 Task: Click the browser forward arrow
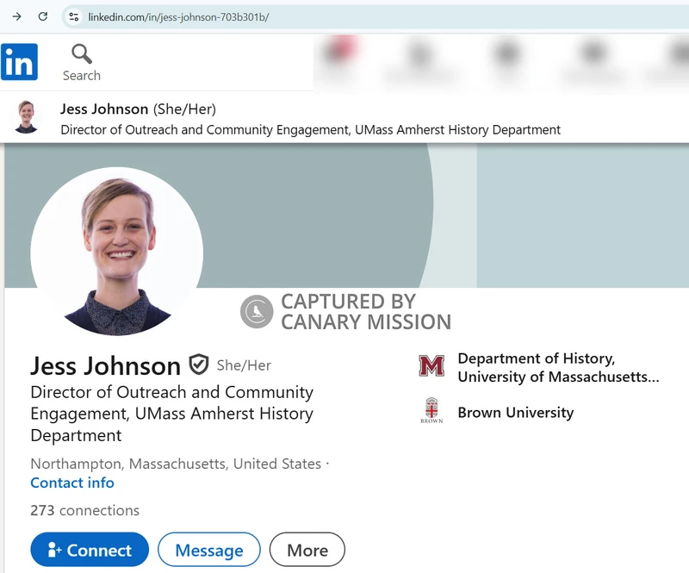(16, 16)
